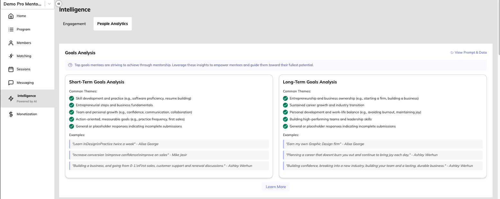
Task: Click checkmark beside Building high-performing teams
Action: [285, 119]
